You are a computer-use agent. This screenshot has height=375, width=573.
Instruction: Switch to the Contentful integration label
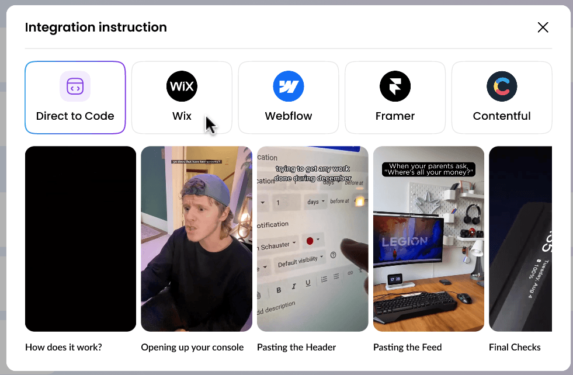point(502,116)
